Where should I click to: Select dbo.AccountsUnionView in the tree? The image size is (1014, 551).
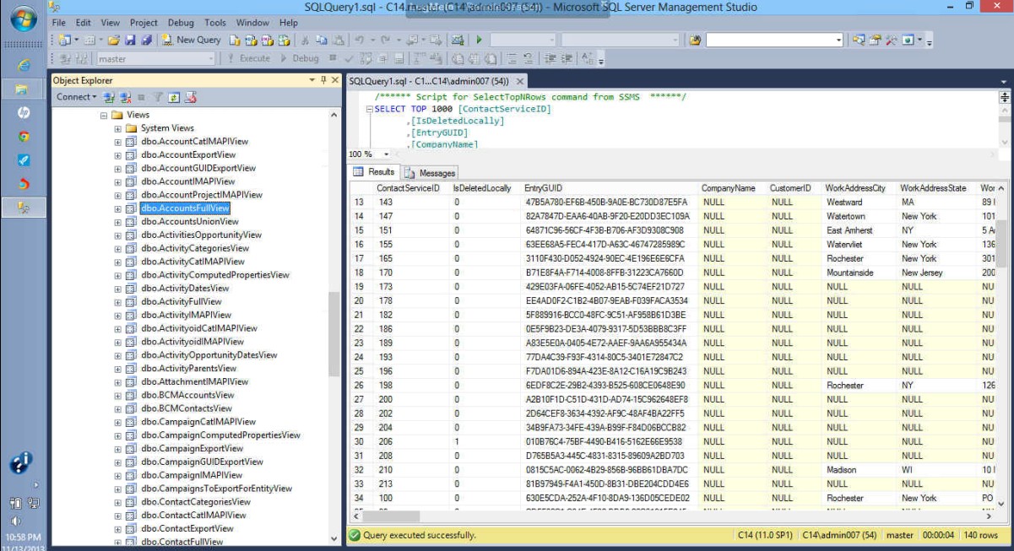[x=190, y=222]
